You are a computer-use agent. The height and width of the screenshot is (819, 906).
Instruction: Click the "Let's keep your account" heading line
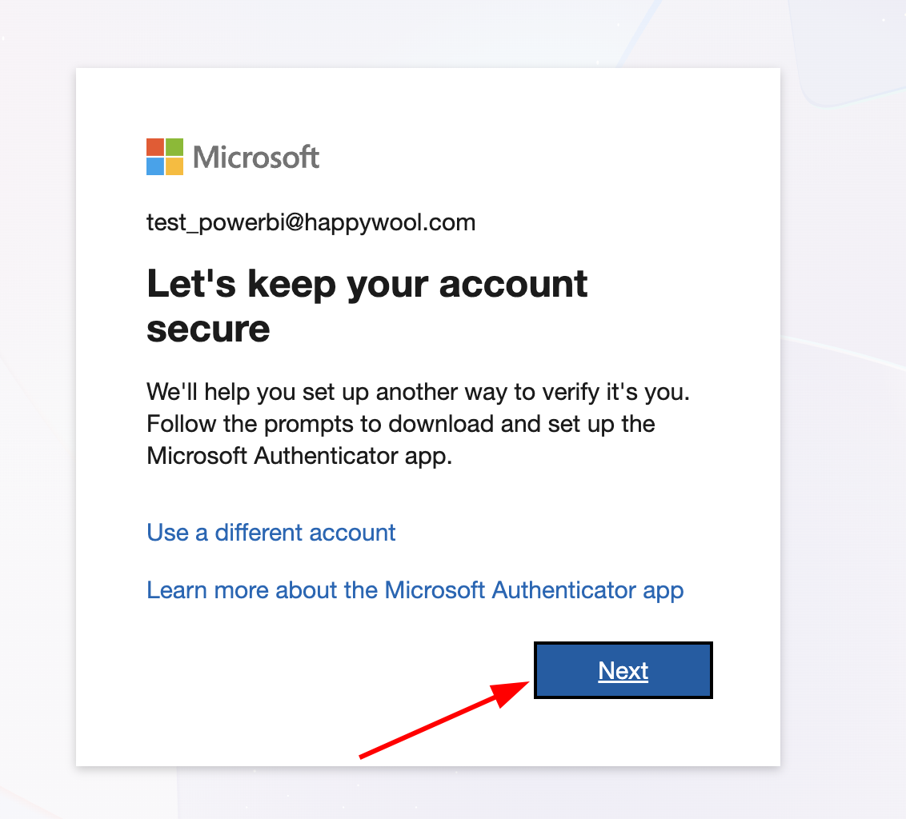click(367, 284)
